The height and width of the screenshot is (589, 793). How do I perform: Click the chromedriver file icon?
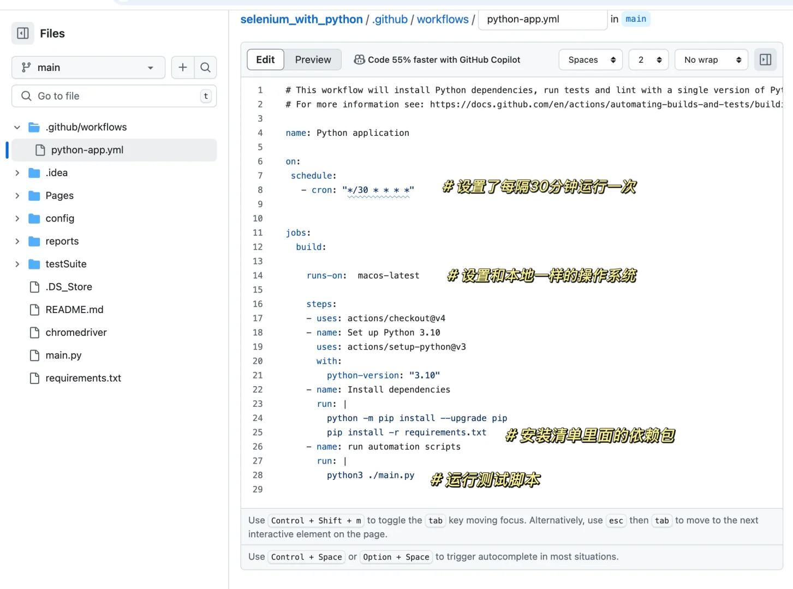[x=34, y=333]
